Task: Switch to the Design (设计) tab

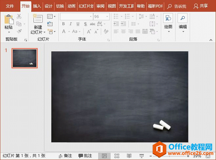Action: pos(49,6)
